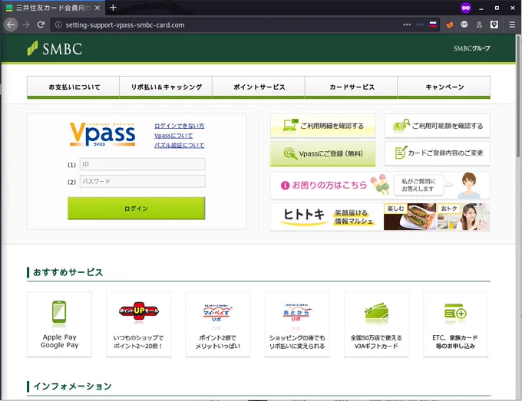Close the 三井住友カード browser tab
Screen dimensions: 522x401
(97, 8)
